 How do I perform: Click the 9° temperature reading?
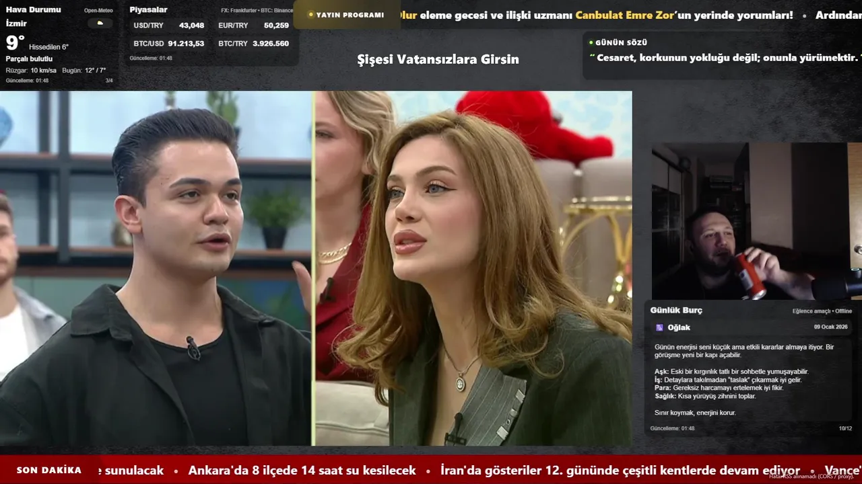tap(15, 43)
